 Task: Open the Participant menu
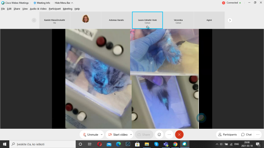tap(55, 9)
